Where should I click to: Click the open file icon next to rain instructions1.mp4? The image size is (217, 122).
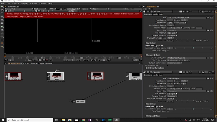(x=208, y=18)
